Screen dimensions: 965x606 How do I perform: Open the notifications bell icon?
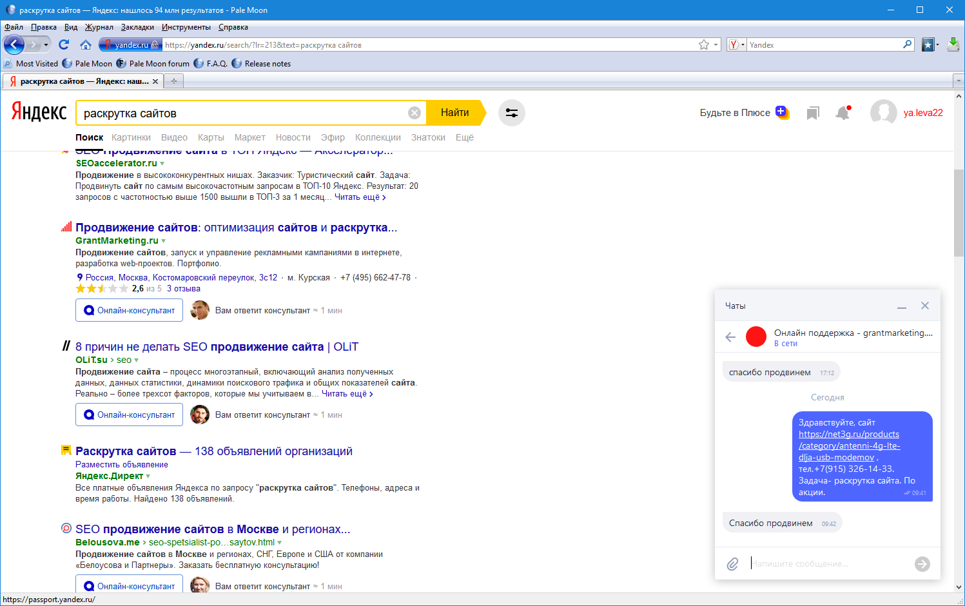pyautogui.click(x=843, y=113)
